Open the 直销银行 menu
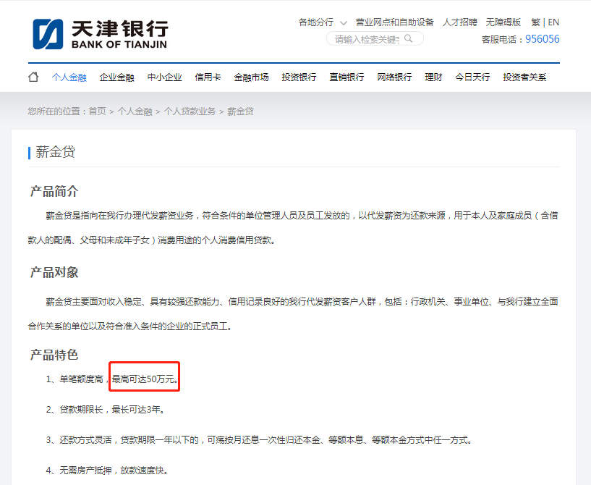Viewport: 591px width, 485px height. [x=346, y=76]
